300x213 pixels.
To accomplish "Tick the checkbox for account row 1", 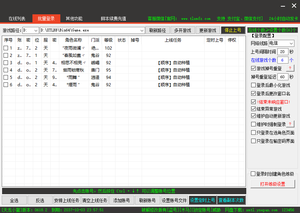I will tap(6, 48).
